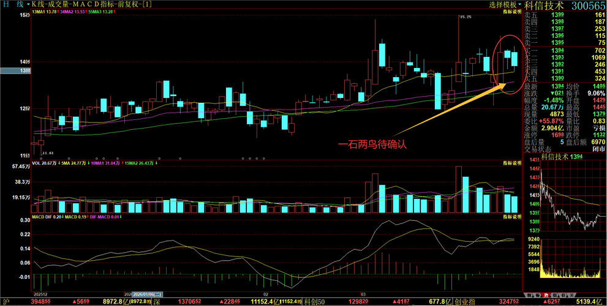Click the 科创50 index in status bar

coord(315,301)
